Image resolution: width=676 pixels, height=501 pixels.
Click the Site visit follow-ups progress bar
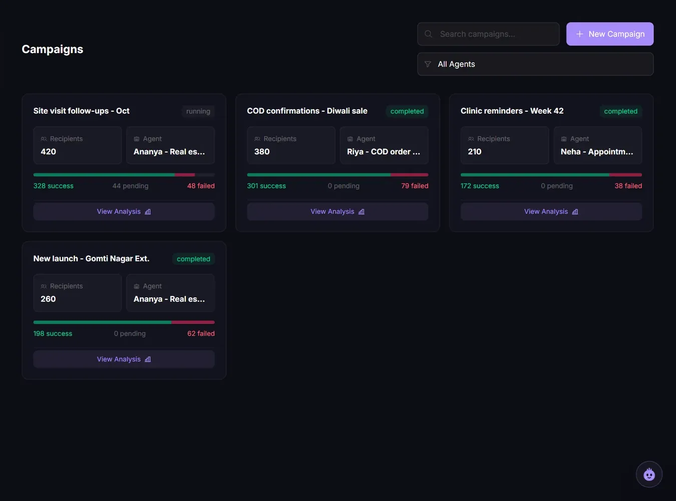[x=124, y=175]
